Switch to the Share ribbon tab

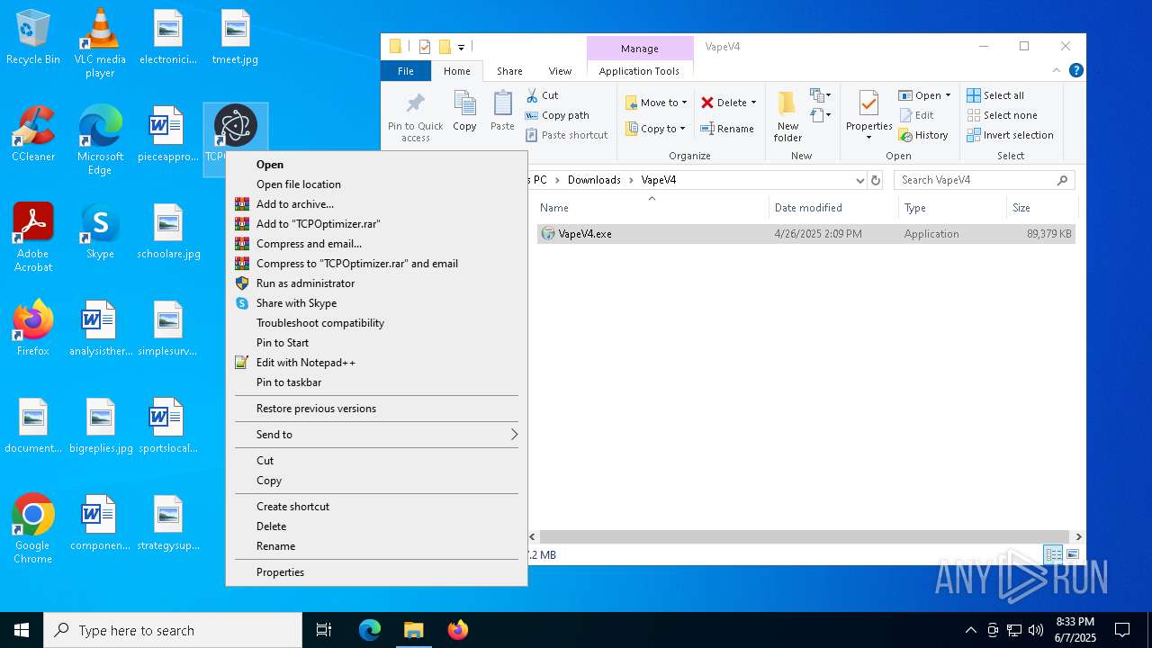tap(509, 71)
